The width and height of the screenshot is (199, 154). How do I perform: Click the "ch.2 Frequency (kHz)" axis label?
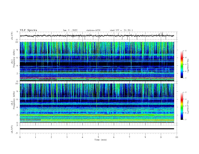click(x=13, y=100)
